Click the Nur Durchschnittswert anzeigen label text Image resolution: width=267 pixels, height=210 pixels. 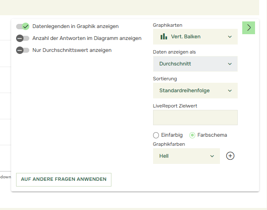[72, 50]
